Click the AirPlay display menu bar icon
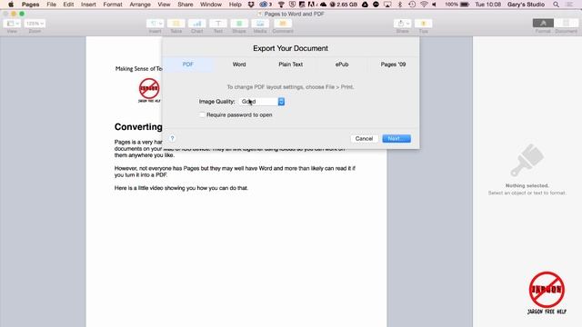 [387, 5]
